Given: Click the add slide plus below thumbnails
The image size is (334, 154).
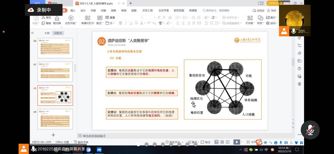Looking at the screenshot, I should (53, 135).
